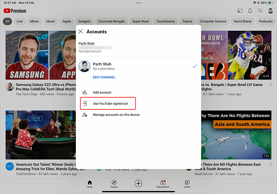Screen dimensions: 277x194
Task: Tap the multitasking three dots at top
Action: pyautogui.click(x=138, y=3)
